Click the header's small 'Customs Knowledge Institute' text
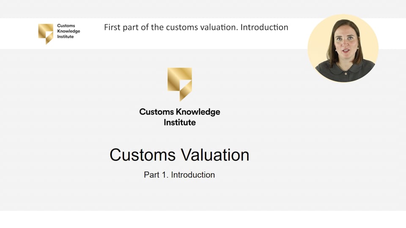 point(69,31)
